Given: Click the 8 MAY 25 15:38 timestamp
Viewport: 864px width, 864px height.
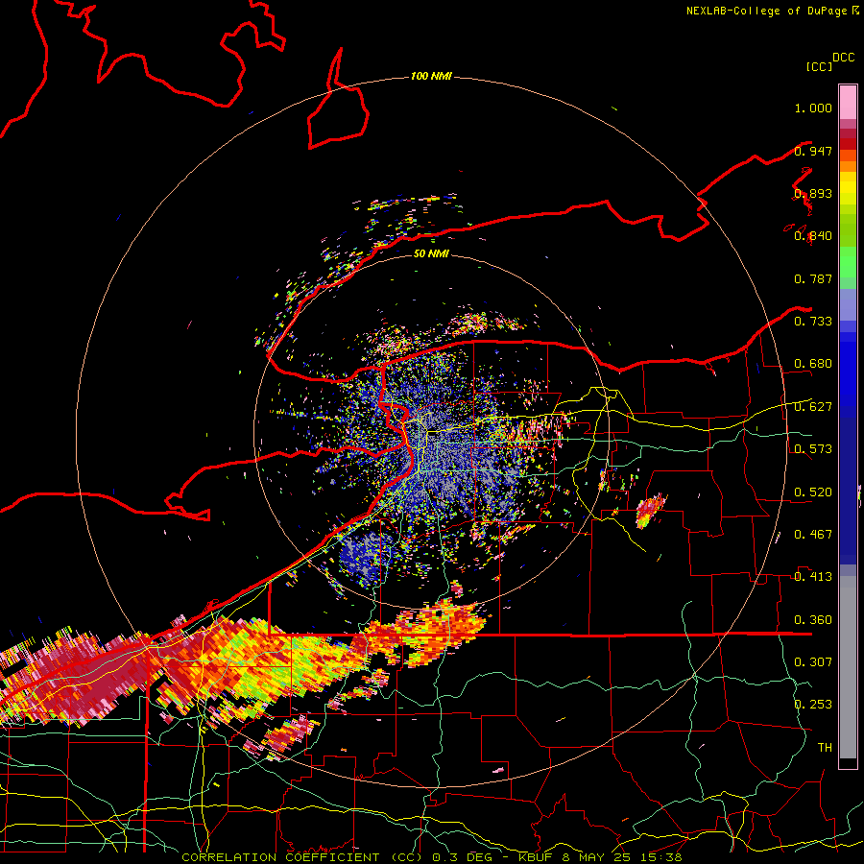Looking at the screenshot, I should (x=622, y=857).
